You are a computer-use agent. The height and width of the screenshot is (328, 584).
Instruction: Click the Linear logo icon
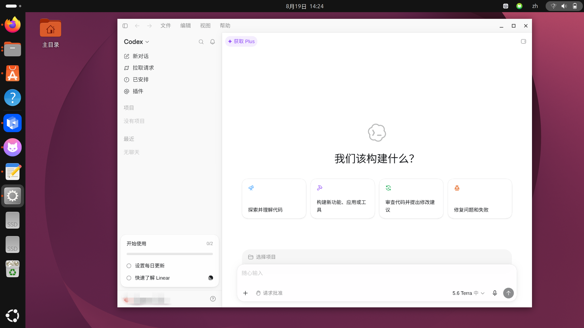point(210,278)
